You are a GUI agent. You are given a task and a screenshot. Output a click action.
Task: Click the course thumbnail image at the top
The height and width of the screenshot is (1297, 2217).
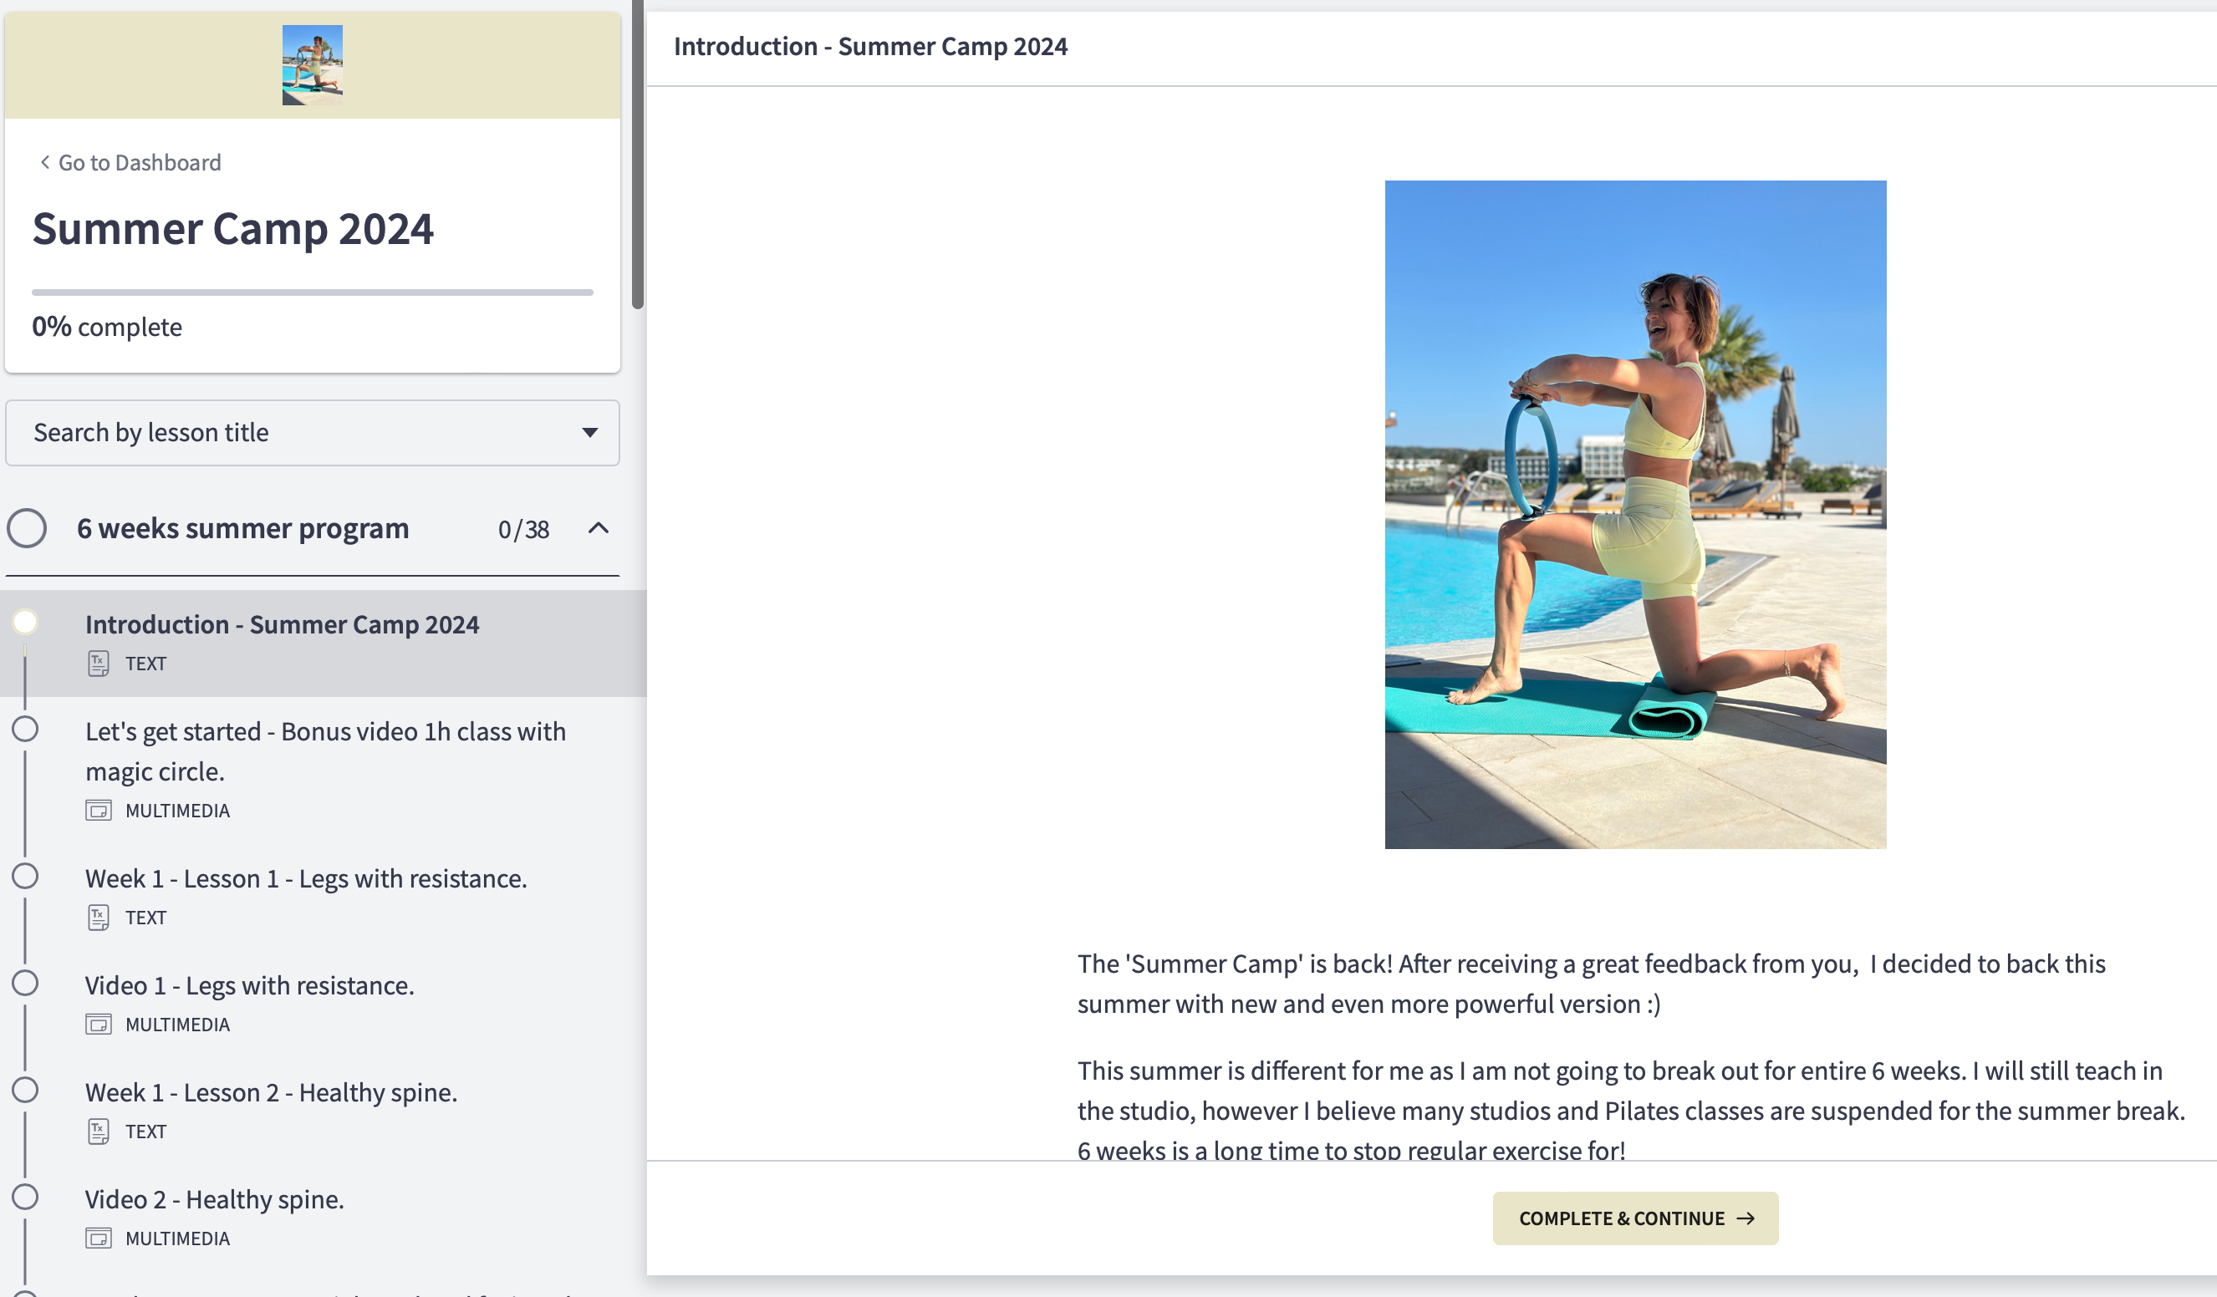pyautogui.click(x=313, y=64)
